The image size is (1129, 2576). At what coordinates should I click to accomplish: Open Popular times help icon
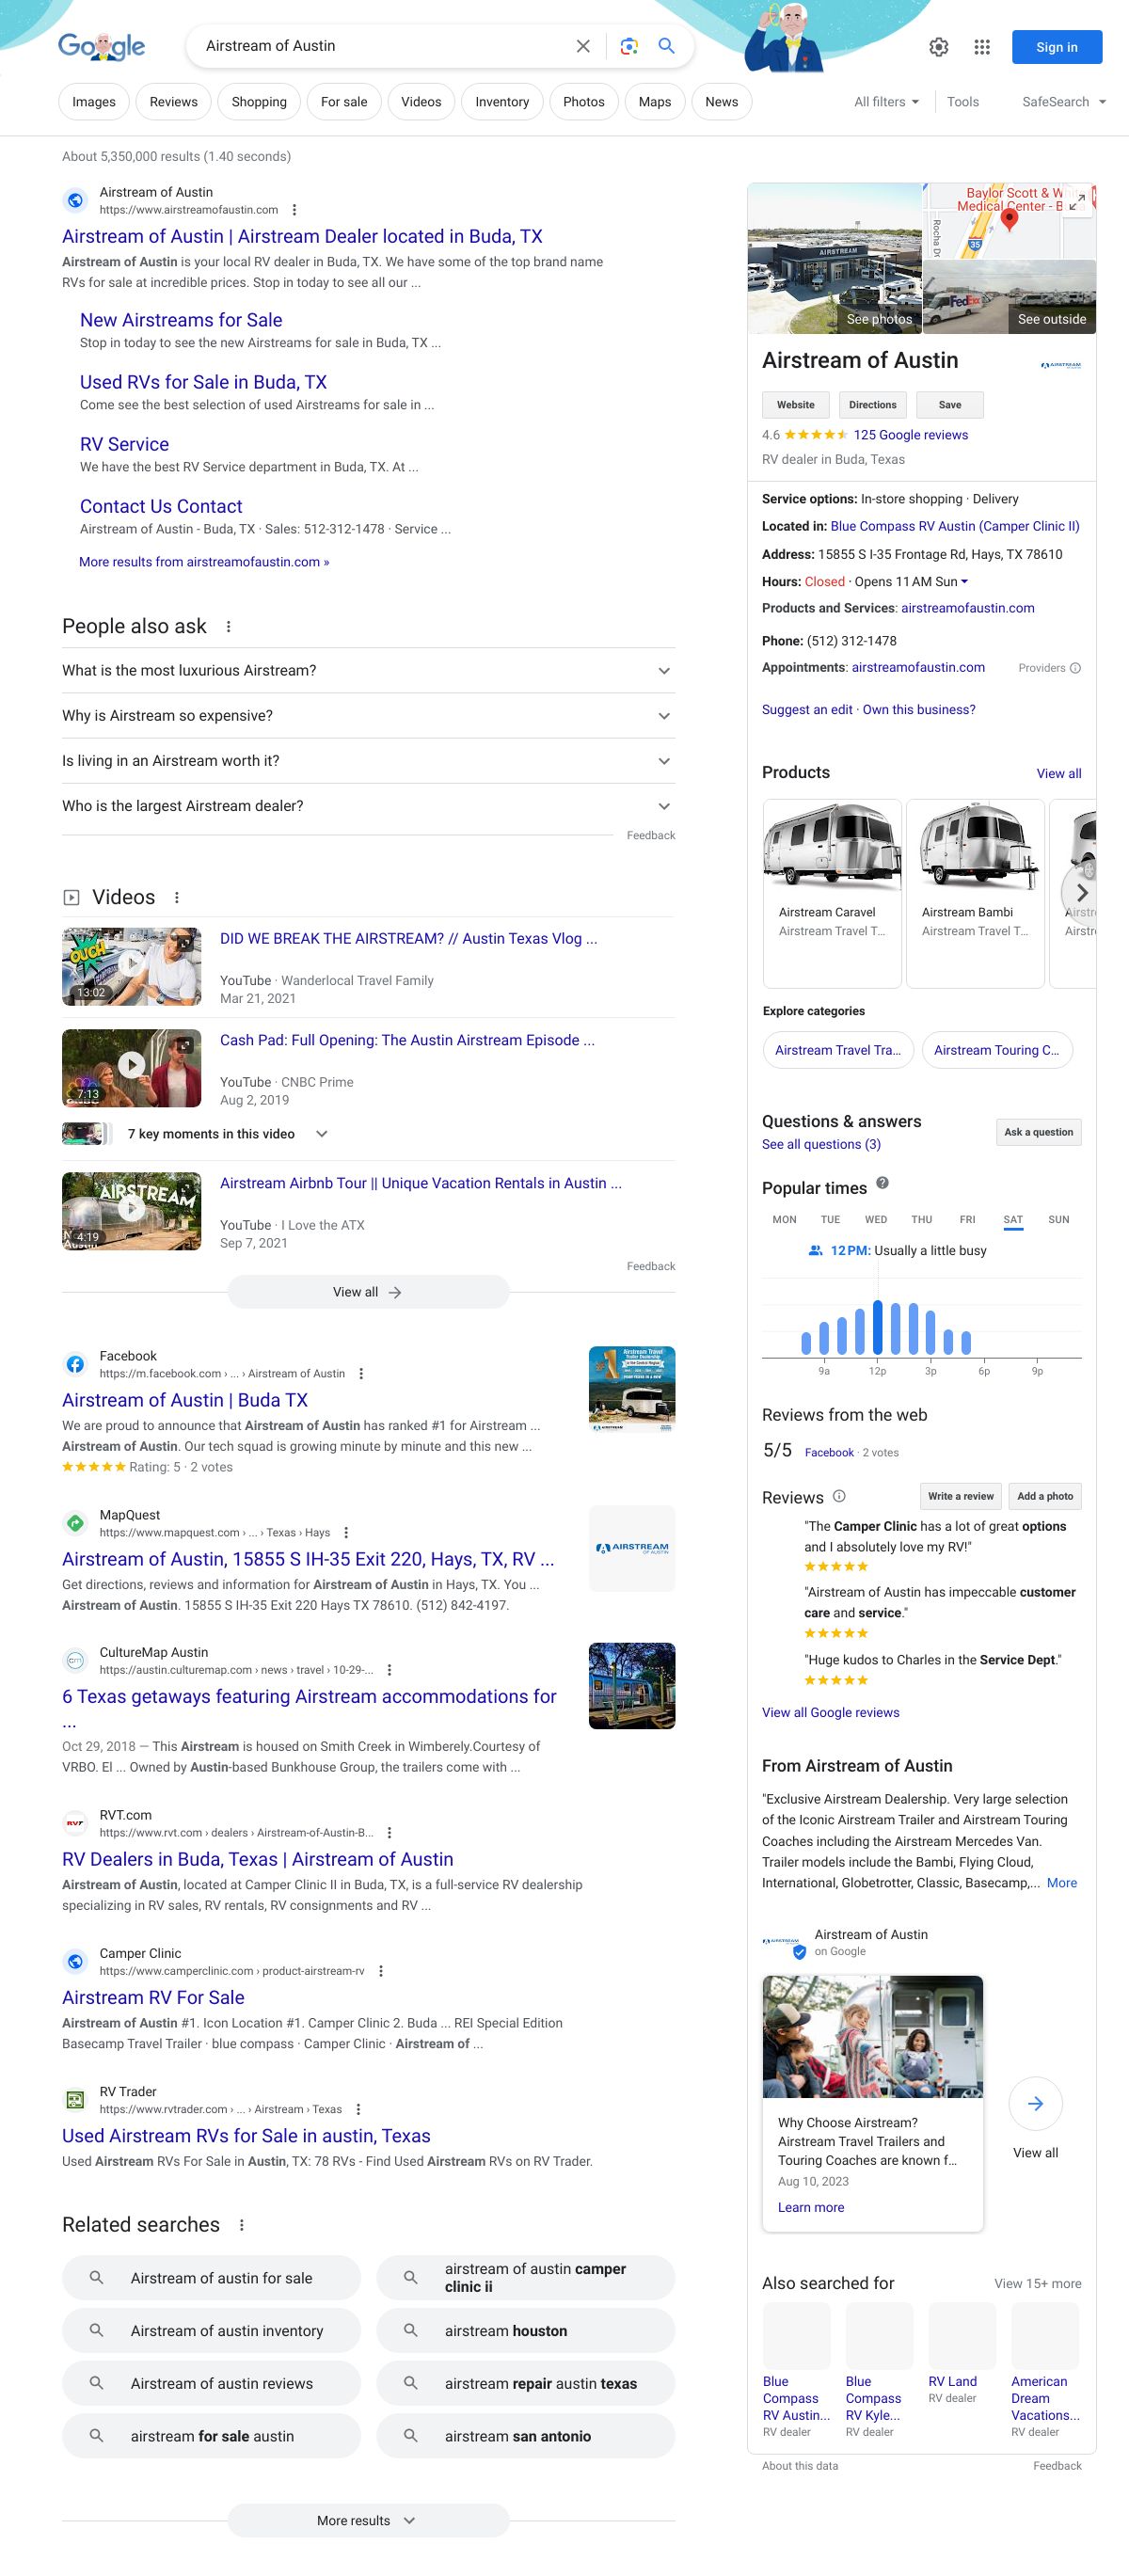(x=882, y=1183)
